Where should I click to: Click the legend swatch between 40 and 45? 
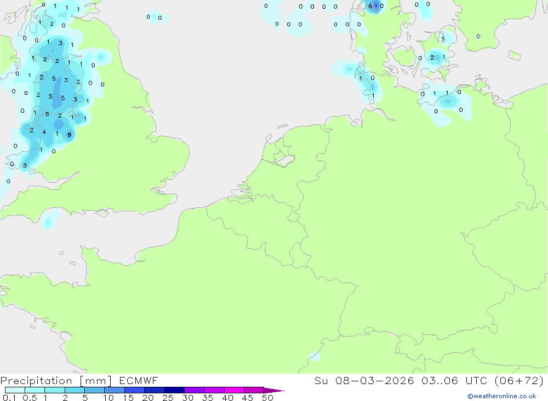(x=234, y=390)
